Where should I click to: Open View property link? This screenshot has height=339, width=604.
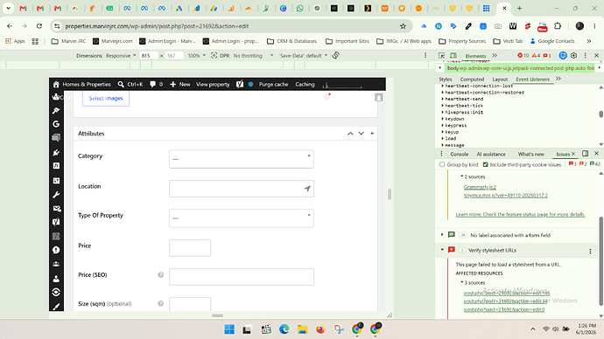(213, 84)
